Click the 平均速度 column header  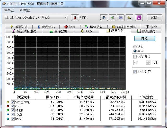click(x=146, y=97)
